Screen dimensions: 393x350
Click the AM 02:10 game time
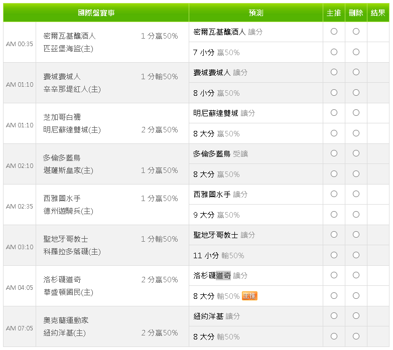pyautogui.click(x=20, y=166)
